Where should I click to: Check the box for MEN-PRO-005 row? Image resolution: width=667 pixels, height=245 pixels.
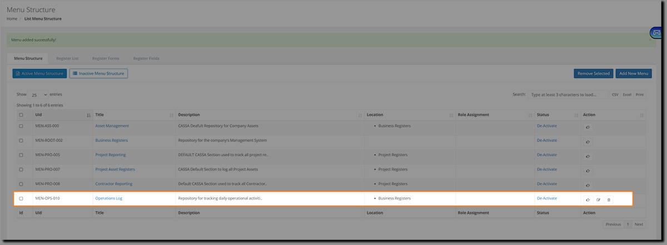click(x=21, y=155)
